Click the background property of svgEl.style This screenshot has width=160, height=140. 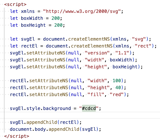coord(57,108)
